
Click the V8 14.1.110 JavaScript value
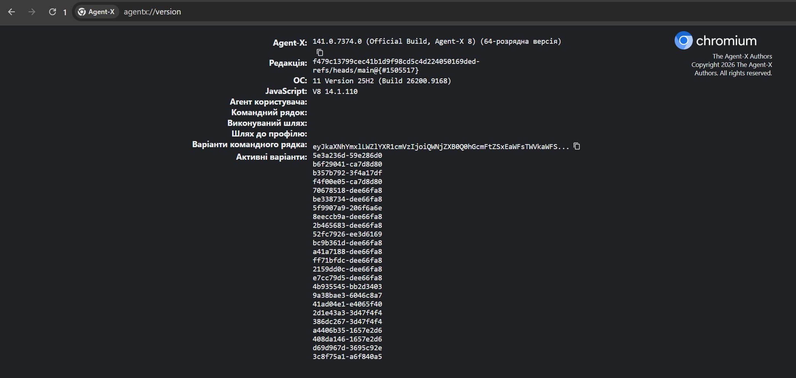(x=335, y=92)
